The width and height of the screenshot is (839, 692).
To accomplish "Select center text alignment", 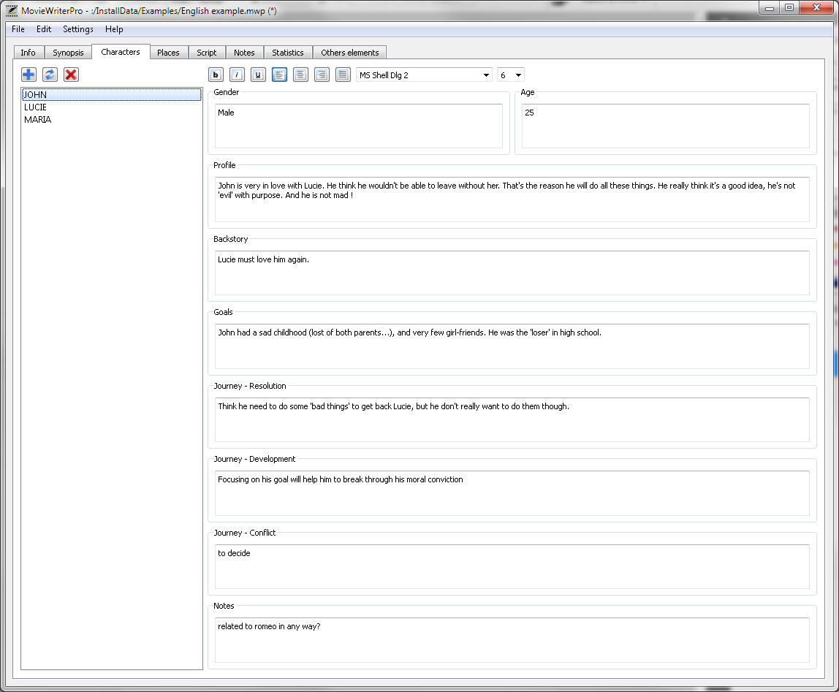I will (x=300, y=75).
